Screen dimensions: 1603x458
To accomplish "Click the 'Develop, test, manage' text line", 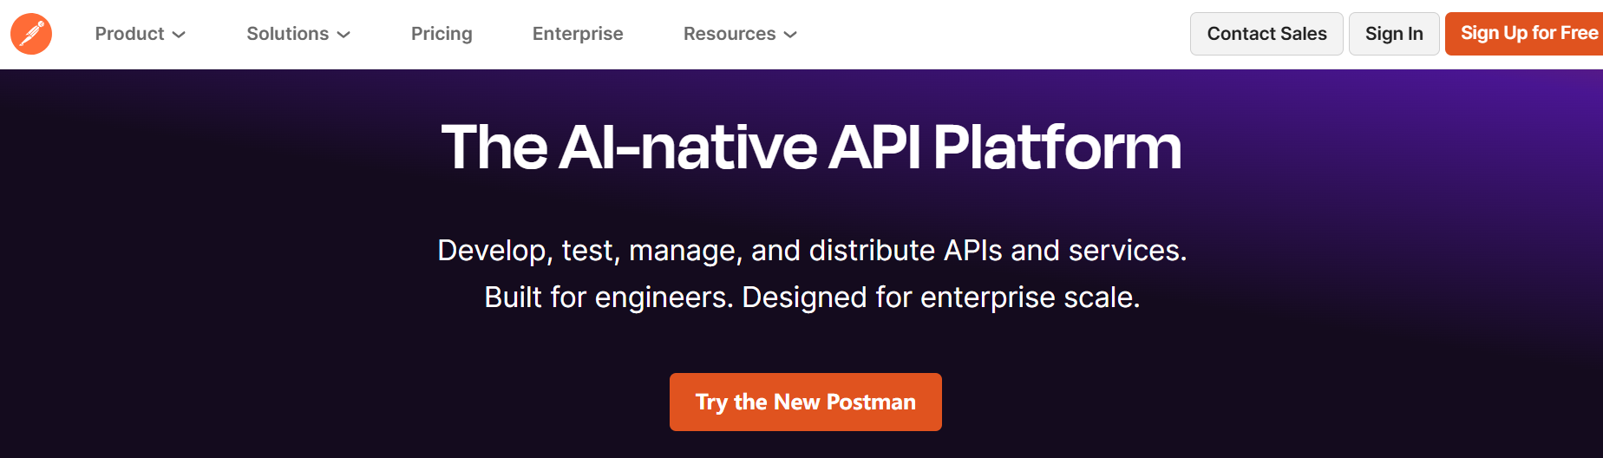I will click(x=812, y=251).
